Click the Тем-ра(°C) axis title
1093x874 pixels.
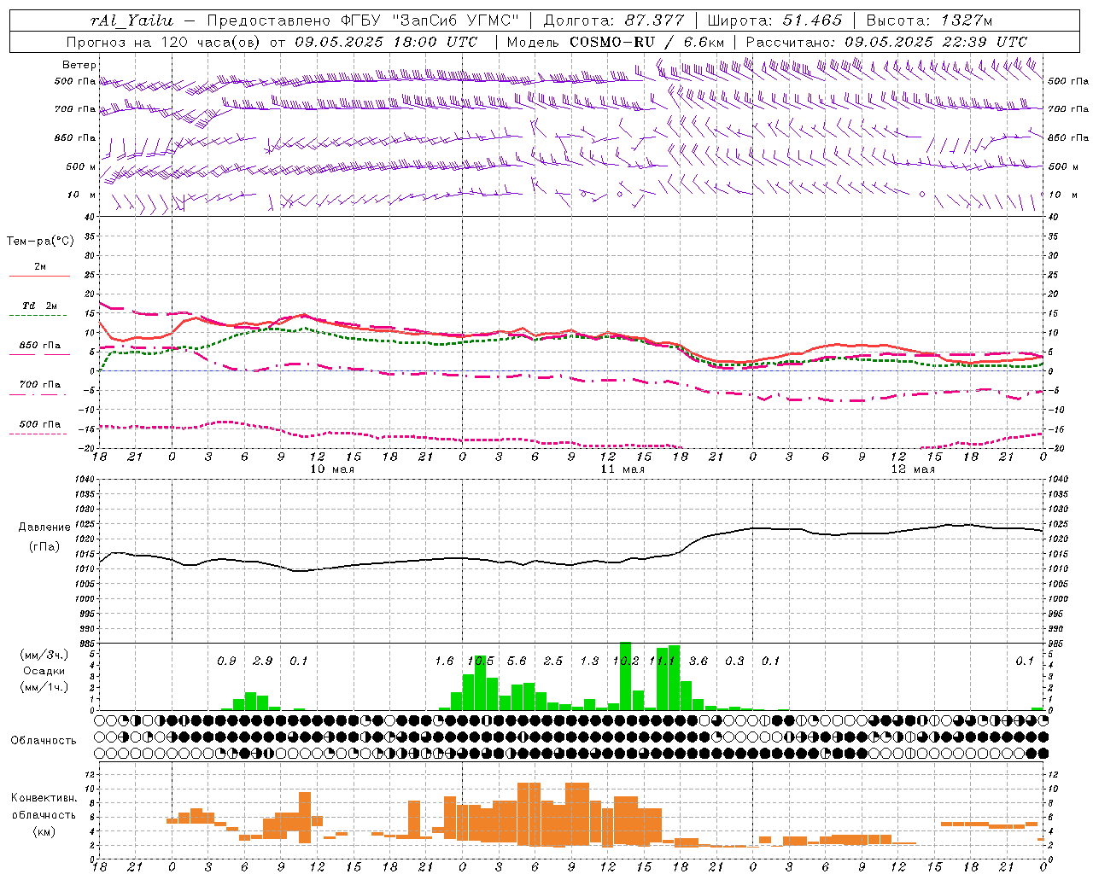click(x=40, y=242)
